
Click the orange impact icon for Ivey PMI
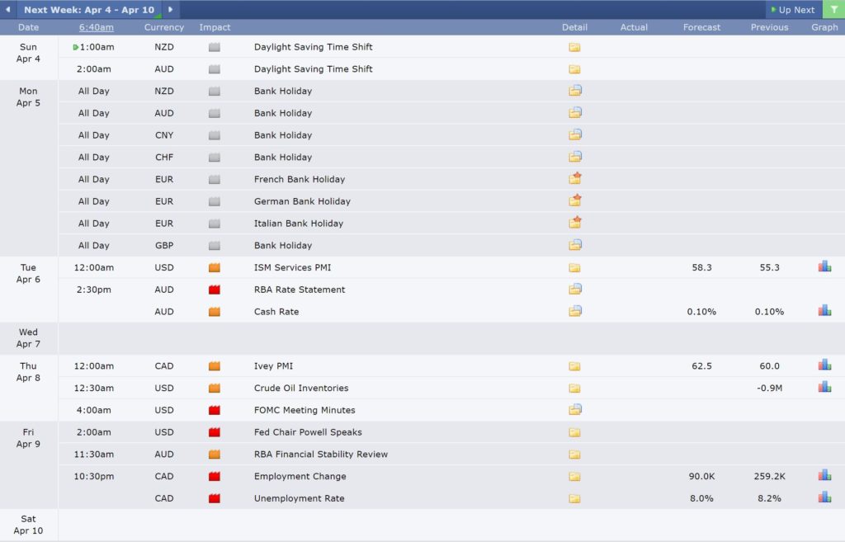(x=215, y=365)
